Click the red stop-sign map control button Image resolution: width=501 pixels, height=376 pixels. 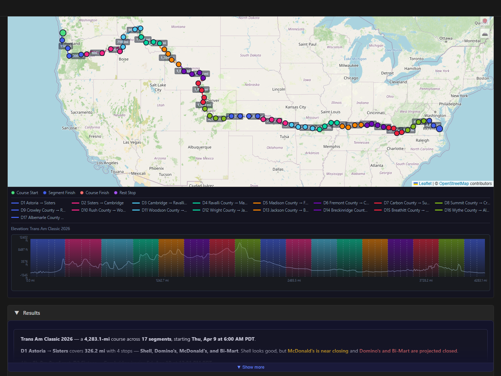pos(485,21)
